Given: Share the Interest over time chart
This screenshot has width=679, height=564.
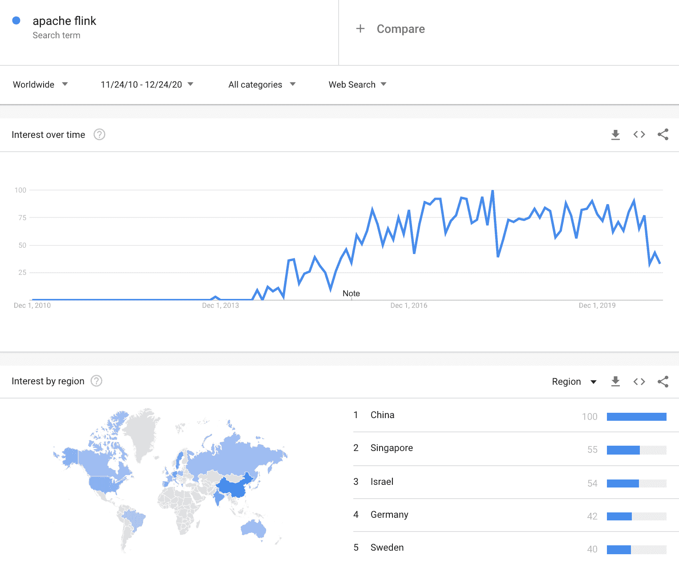Looking at the screenshot, I should click(x=663, y=134).
